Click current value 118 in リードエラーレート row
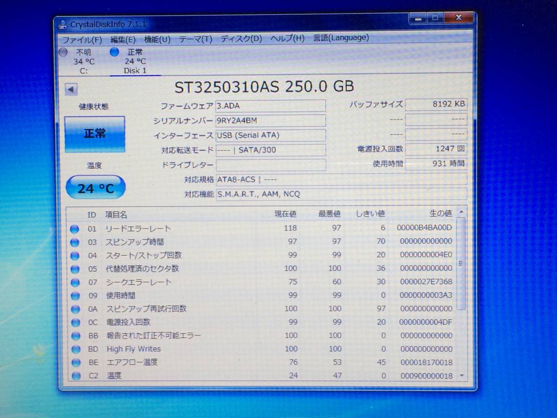Viewport: 557px width, 418px height. point(290,228)
